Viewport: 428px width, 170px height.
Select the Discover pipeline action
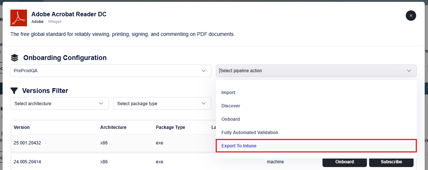click(231, 106)
